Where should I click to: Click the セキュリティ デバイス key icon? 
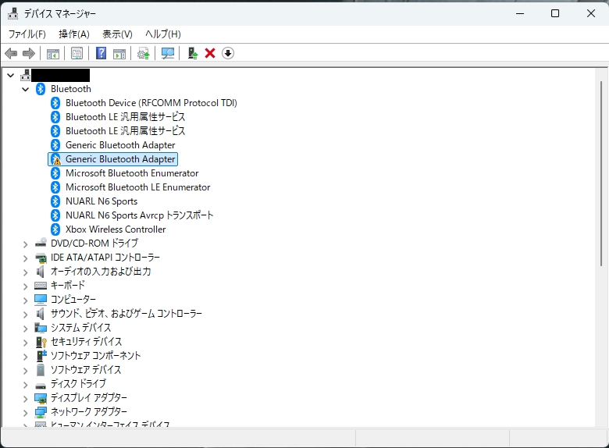(41, 342)
